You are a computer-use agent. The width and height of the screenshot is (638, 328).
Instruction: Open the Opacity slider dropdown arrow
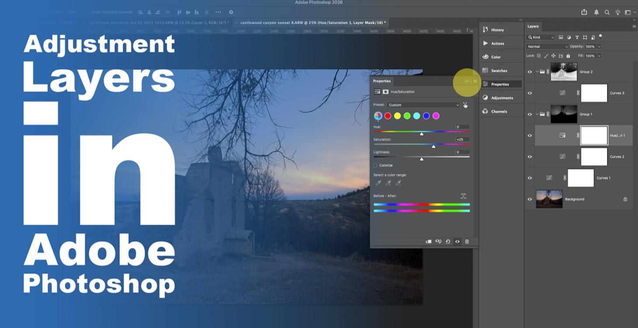[599, 47]
